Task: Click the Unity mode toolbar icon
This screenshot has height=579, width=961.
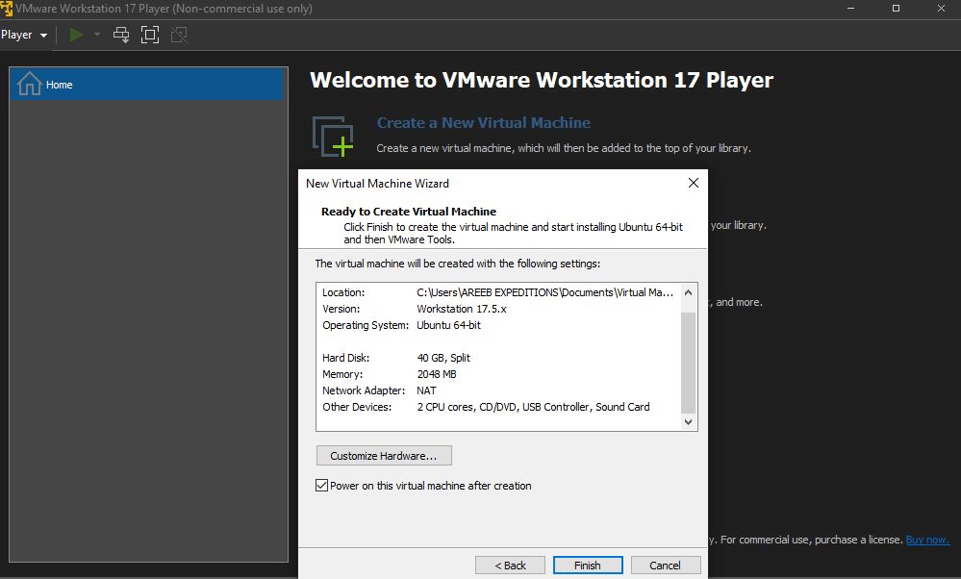Action: point(179,35)
